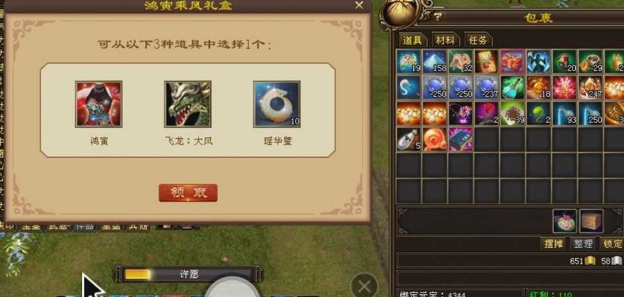Click the 锁定 lock button
This screenshot has height=297, width=624.
612,243
